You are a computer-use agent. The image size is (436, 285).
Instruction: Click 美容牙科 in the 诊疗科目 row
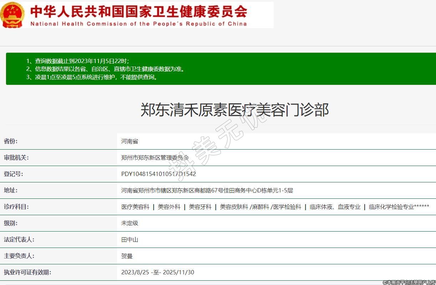(x=200, y=207)
